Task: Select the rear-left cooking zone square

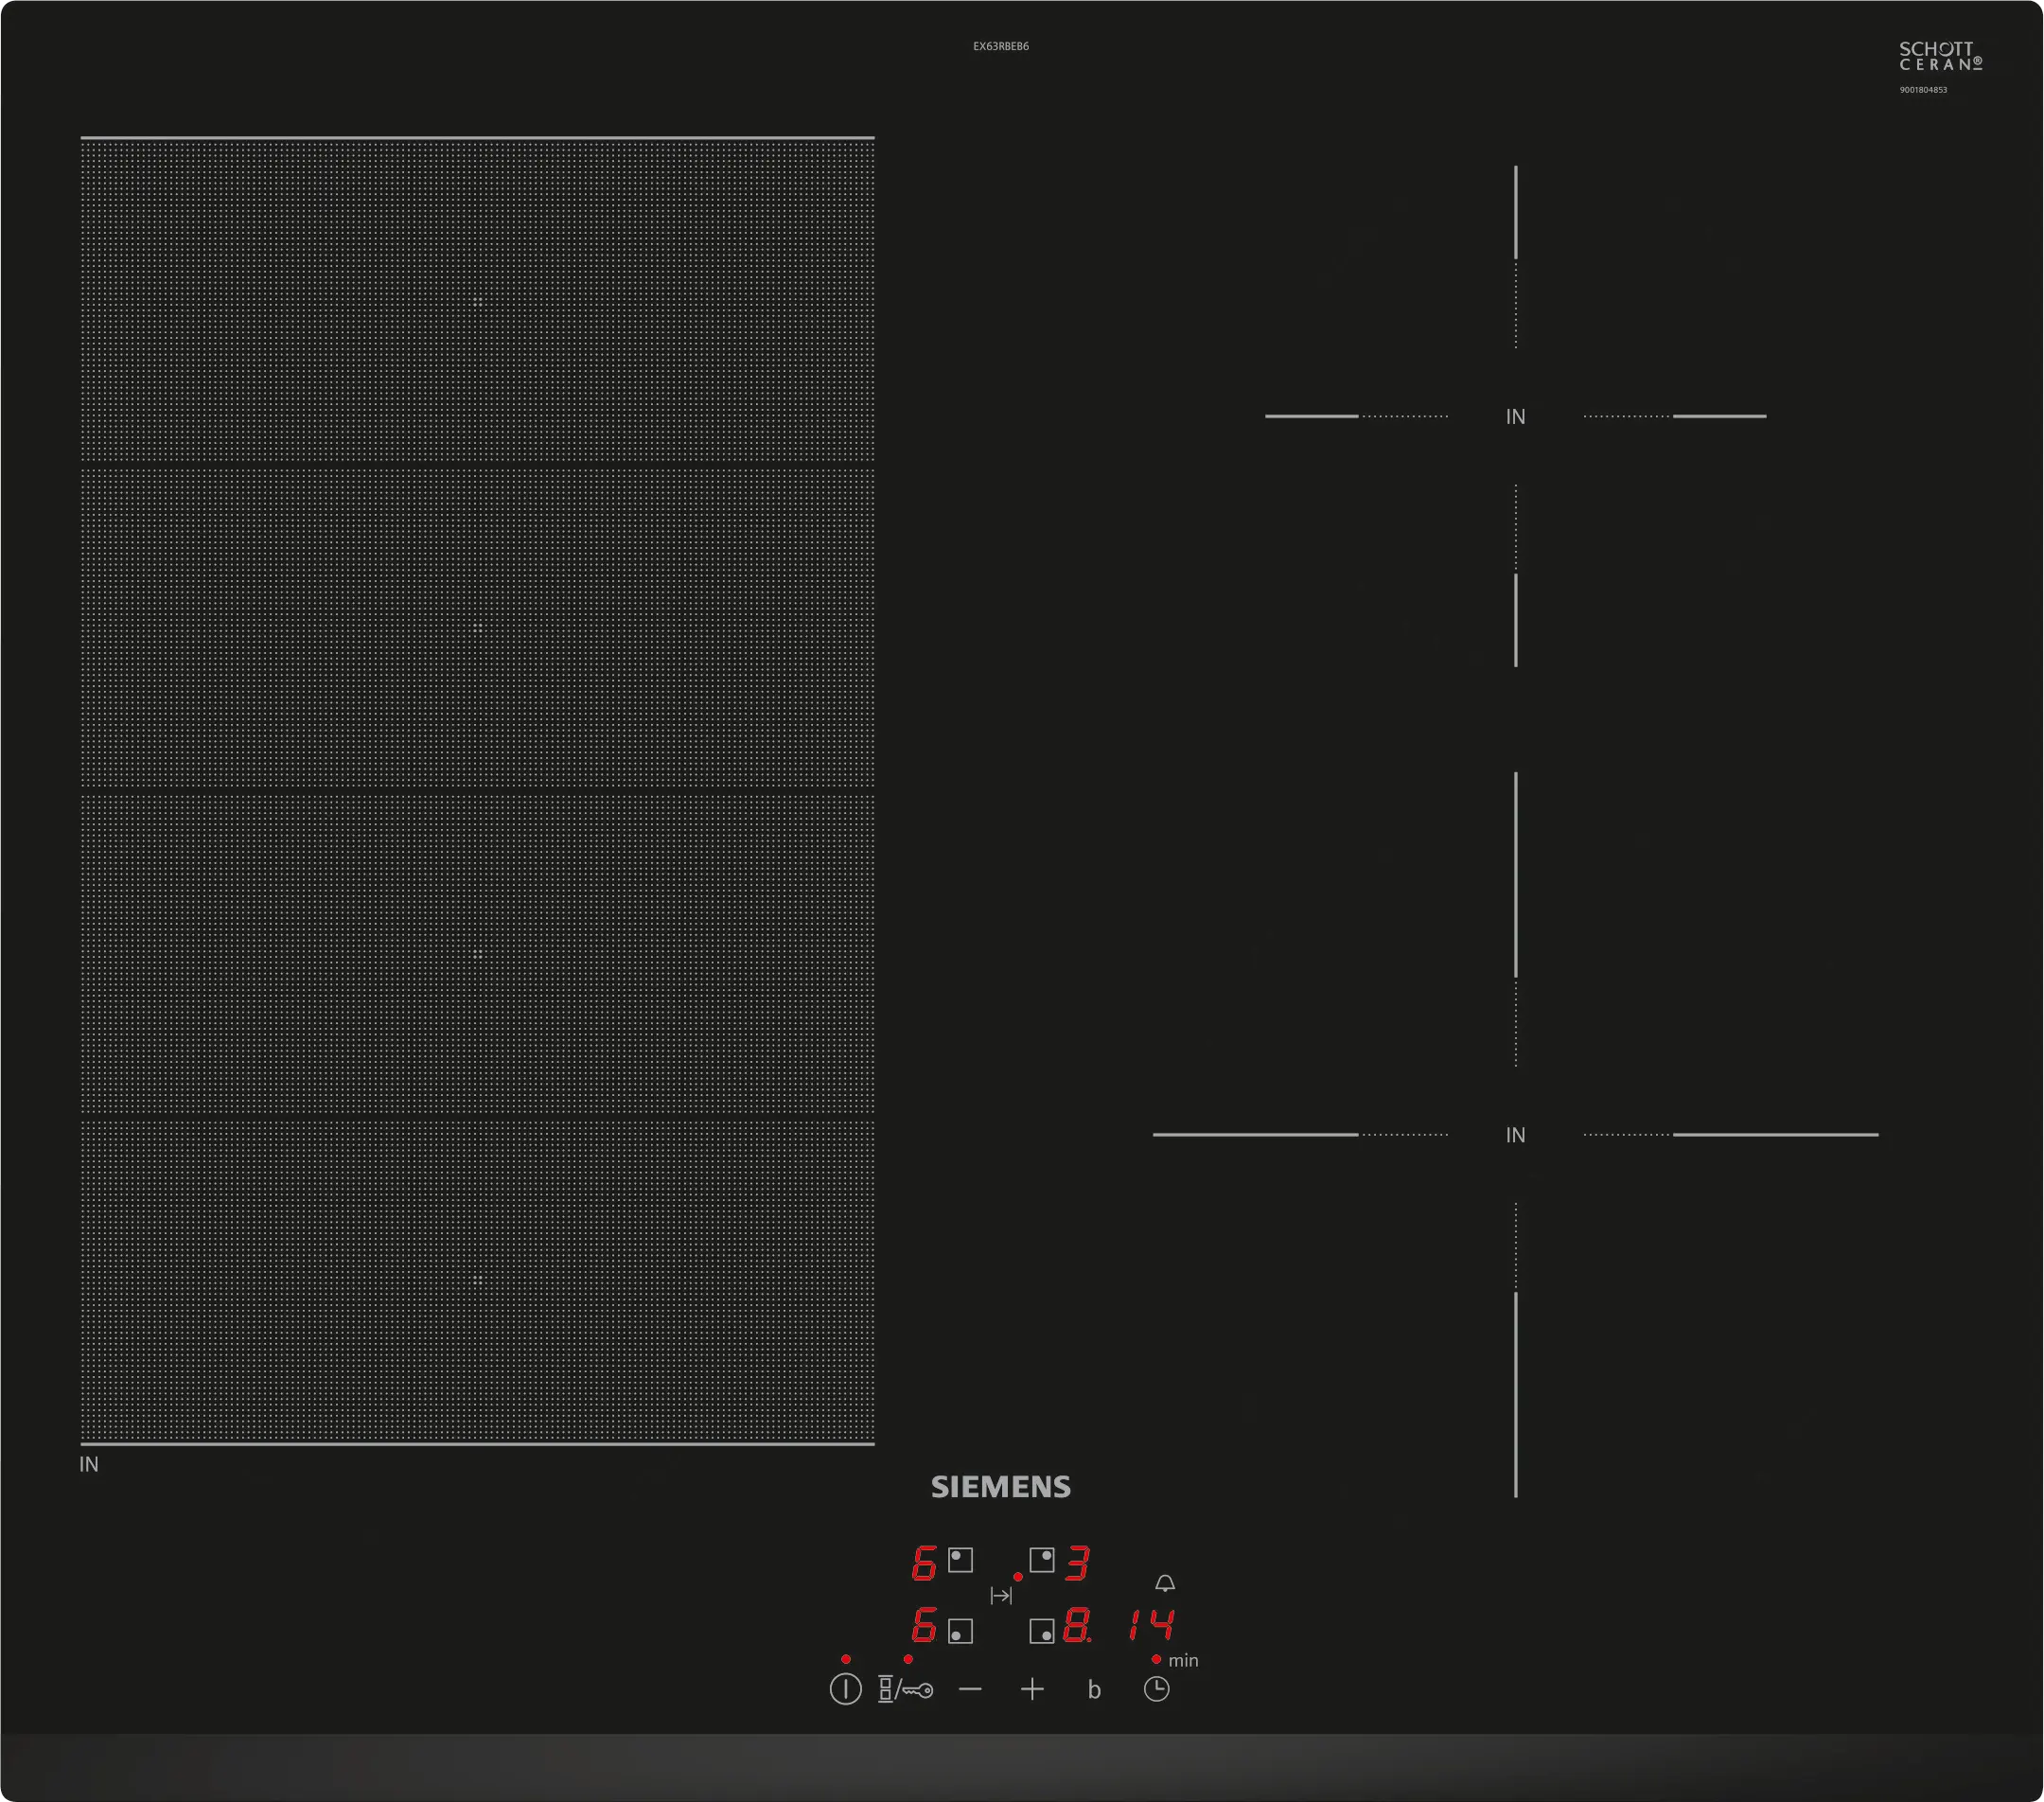Action: pos(960,1560)
